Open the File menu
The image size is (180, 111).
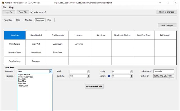pos(4,7)
